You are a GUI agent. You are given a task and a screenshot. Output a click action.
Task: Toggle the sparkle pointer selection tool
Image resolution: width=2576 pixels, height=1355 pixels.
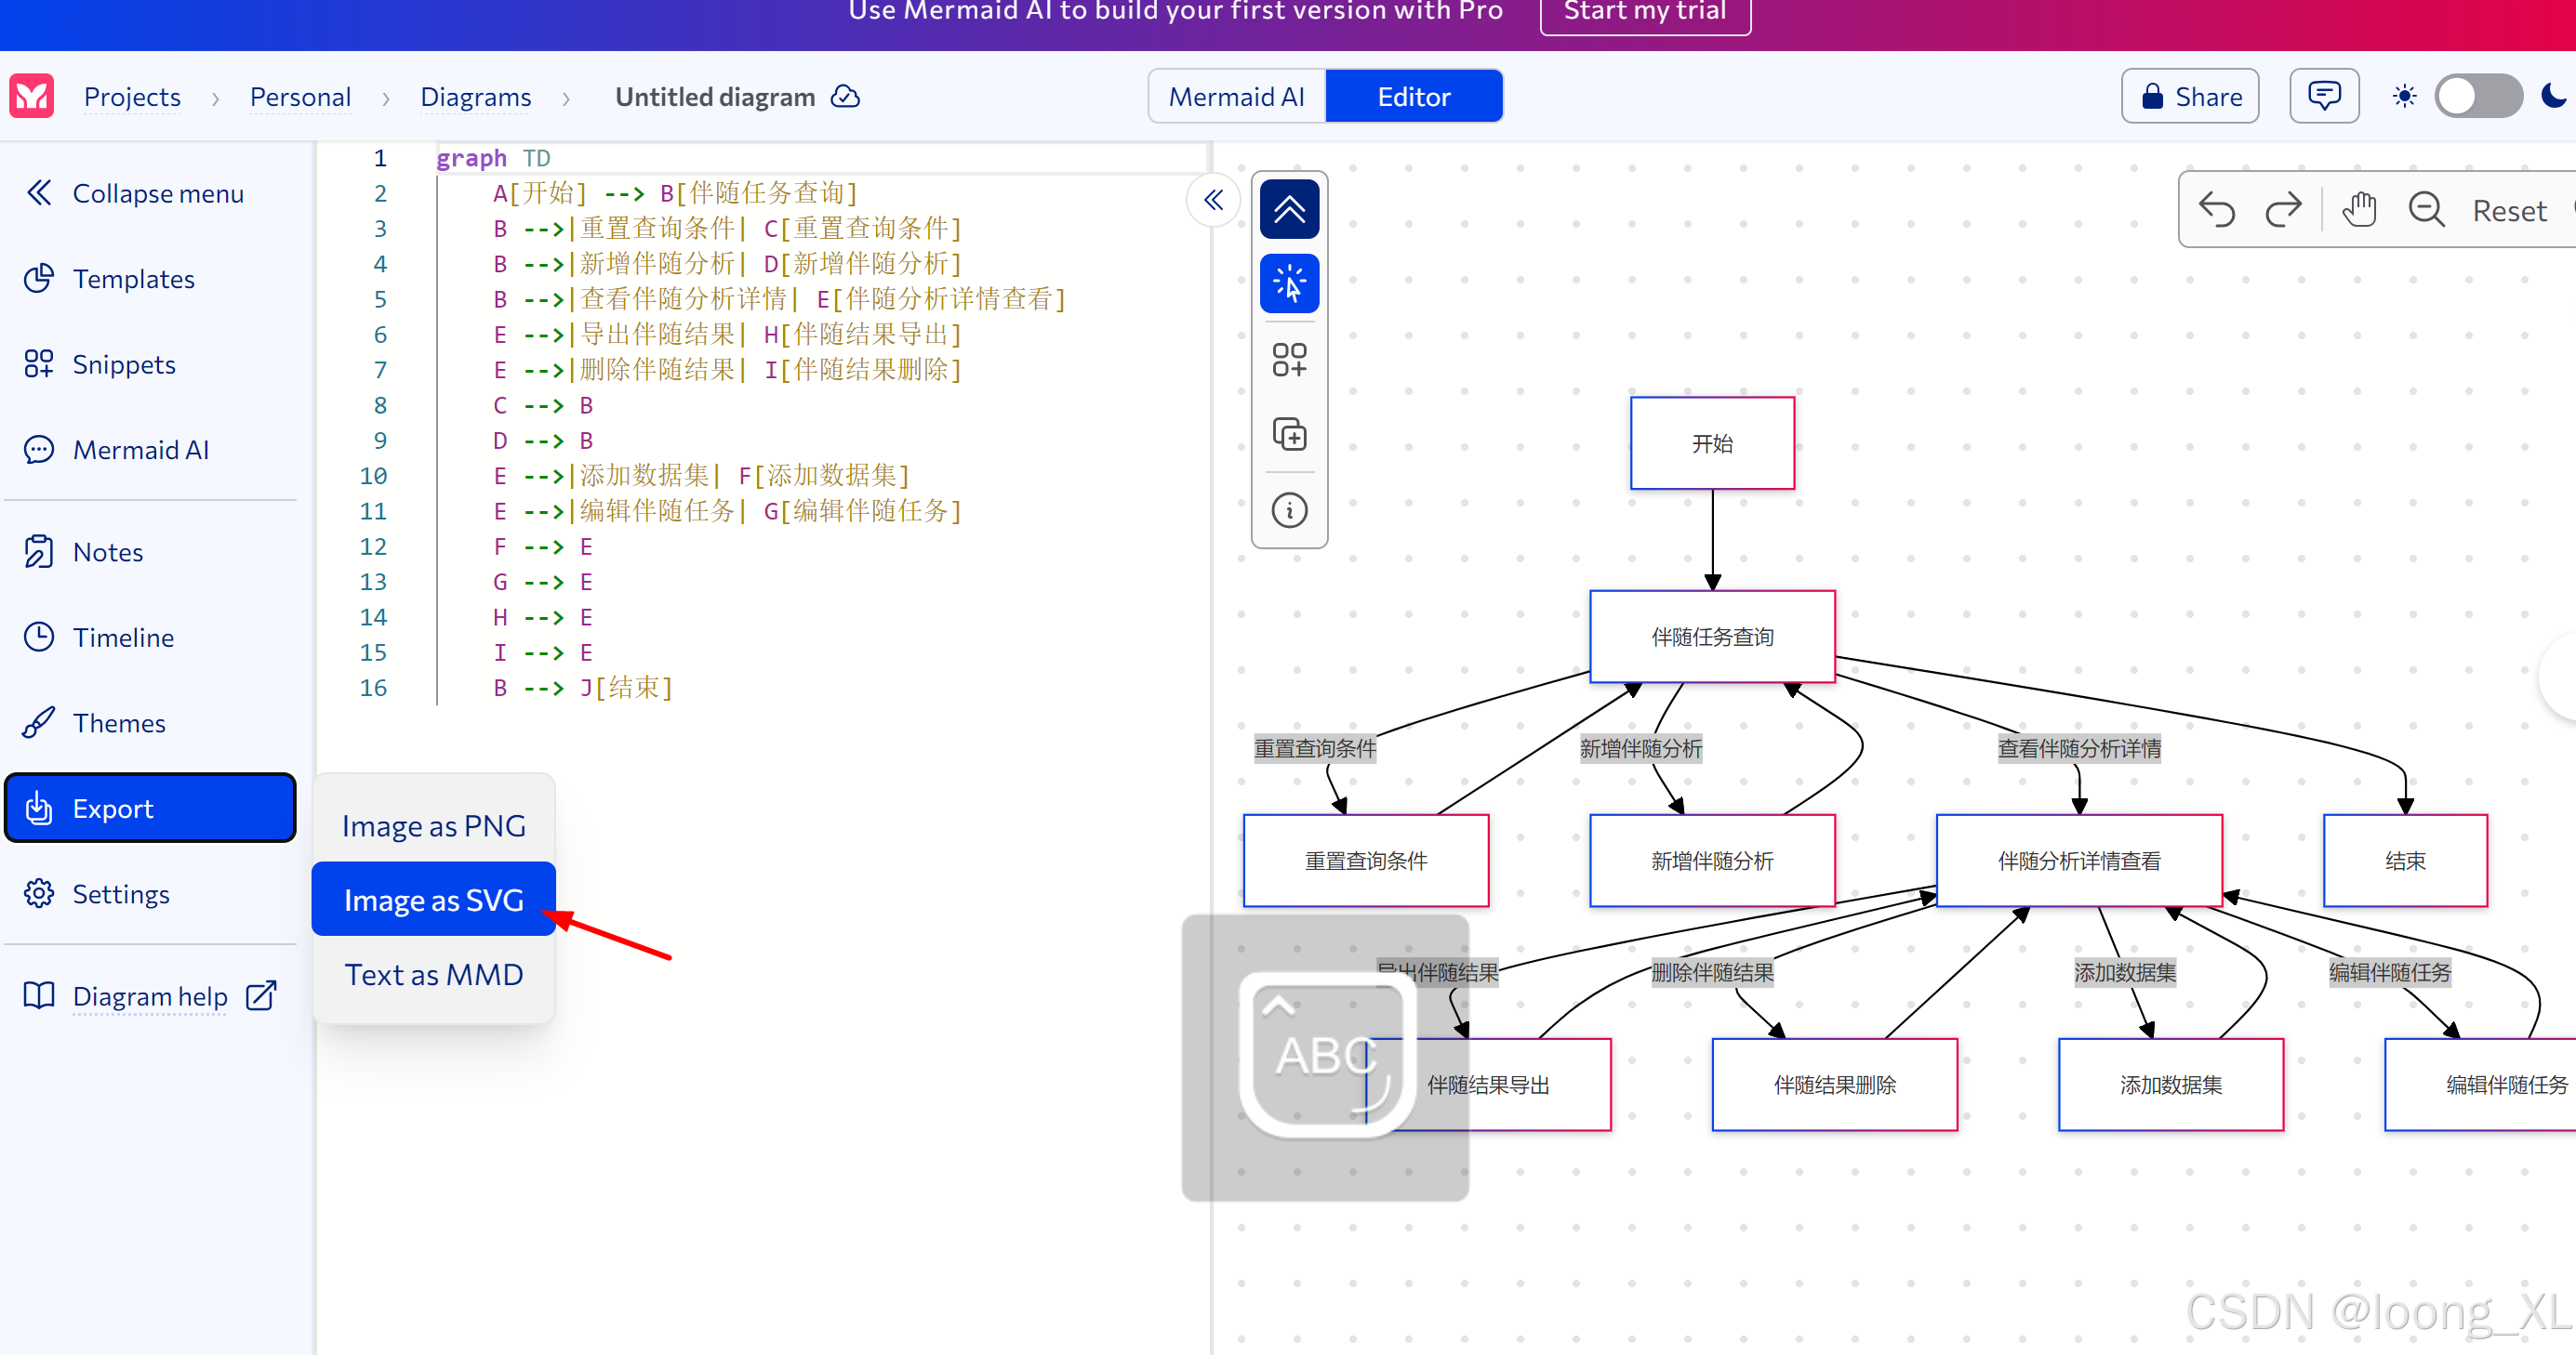click(x=1289, y=283)
